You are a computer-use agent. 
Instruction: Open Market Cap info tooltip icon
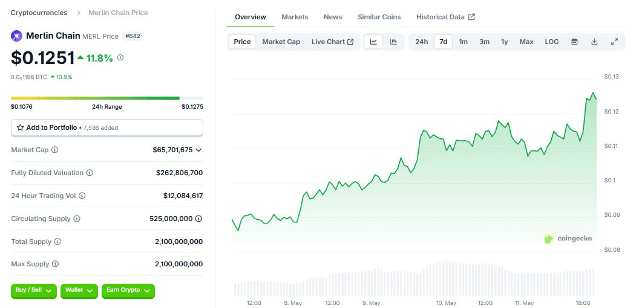click(54, 150)
